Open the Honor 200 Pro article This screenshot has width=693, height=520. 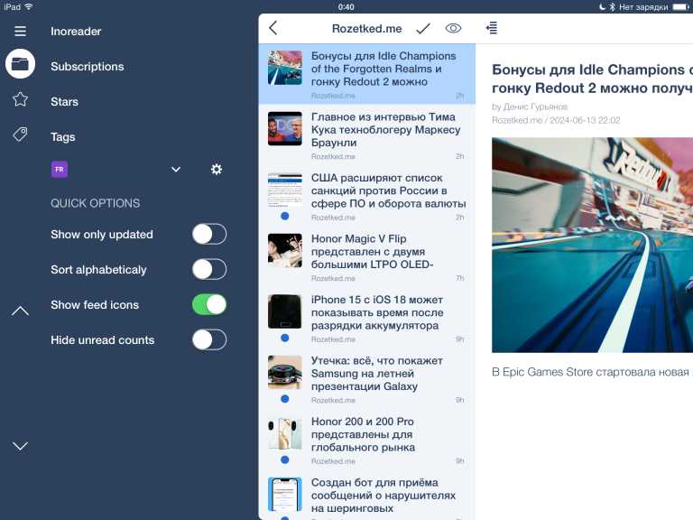(367, 440)
